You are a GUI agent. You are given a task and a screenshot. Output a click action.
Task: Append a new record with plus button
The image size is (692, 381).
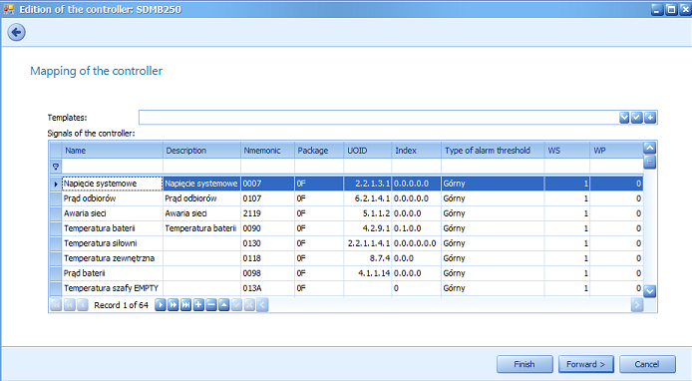198,305
